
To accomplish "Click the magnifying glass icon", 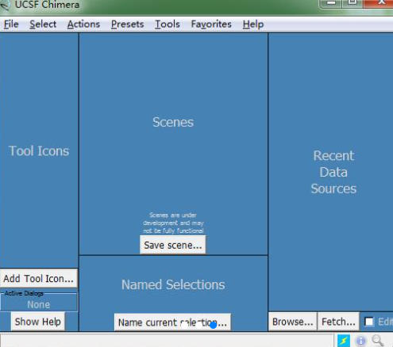I will click(x=378, y=341).
